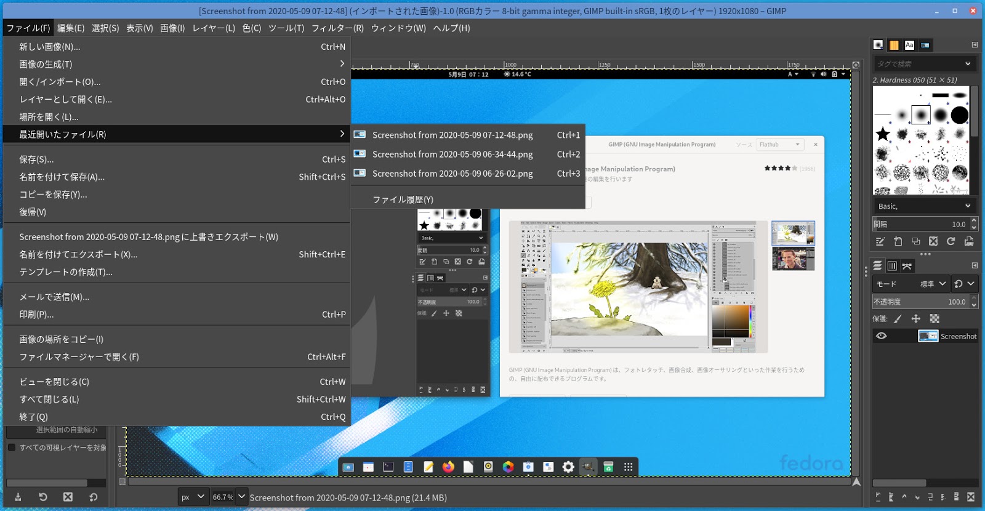Screen dimensions: 985x511
Task: Open the 編集(E) menu
Action: coord(71,28)
